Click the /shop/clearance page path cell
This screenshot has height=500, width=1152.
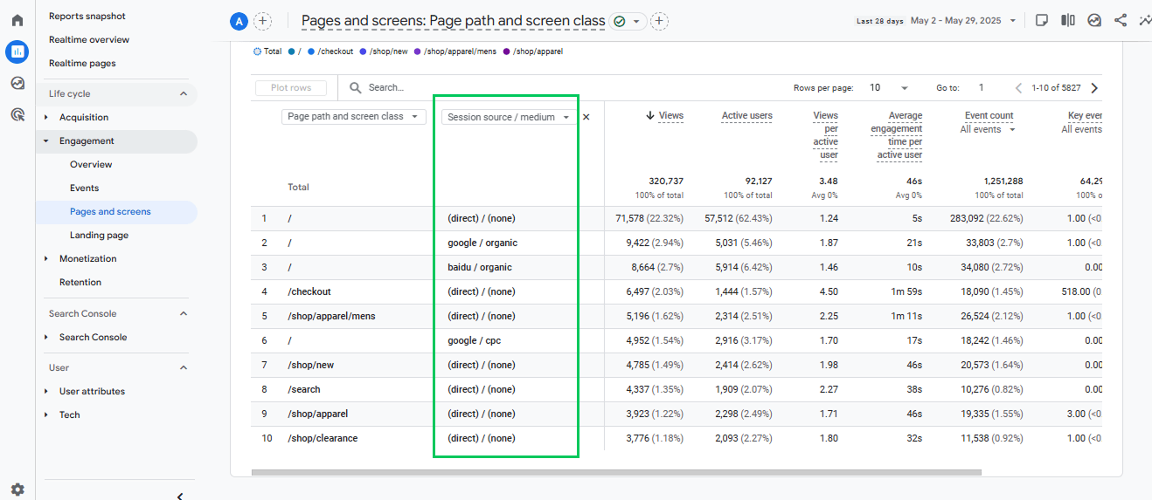(323, 438)
